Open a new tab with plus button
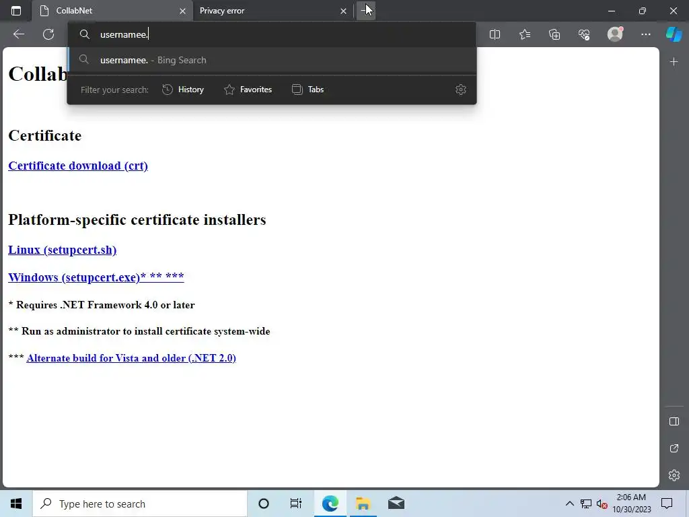 [x=365, y=11]
